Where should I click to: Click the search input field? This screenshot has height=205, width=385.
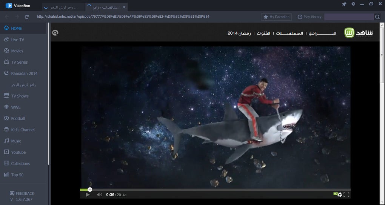(x=349, y=17)
